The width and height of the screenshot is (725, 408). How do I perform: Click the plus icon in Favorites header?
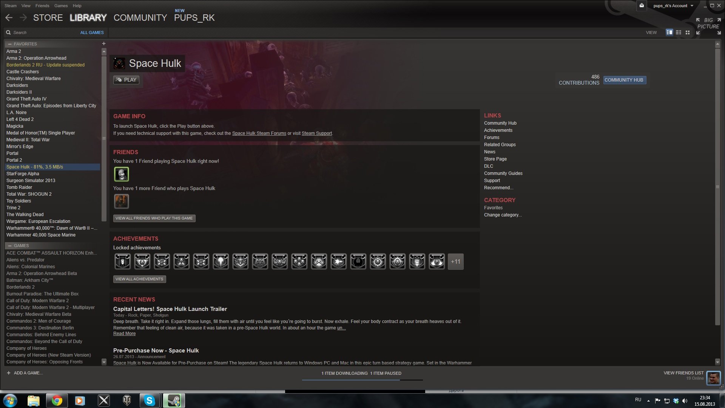(104, 43)
